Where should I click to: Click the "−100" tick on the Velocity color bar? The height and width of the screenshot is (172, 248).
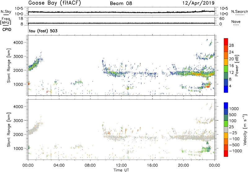click(234, 139)
